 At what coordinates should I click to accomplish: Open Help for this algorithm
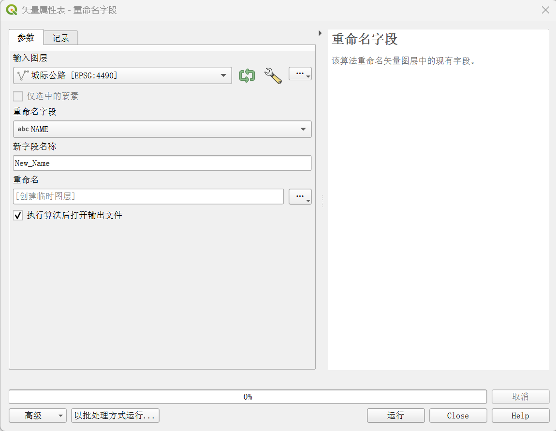[520, 416]
